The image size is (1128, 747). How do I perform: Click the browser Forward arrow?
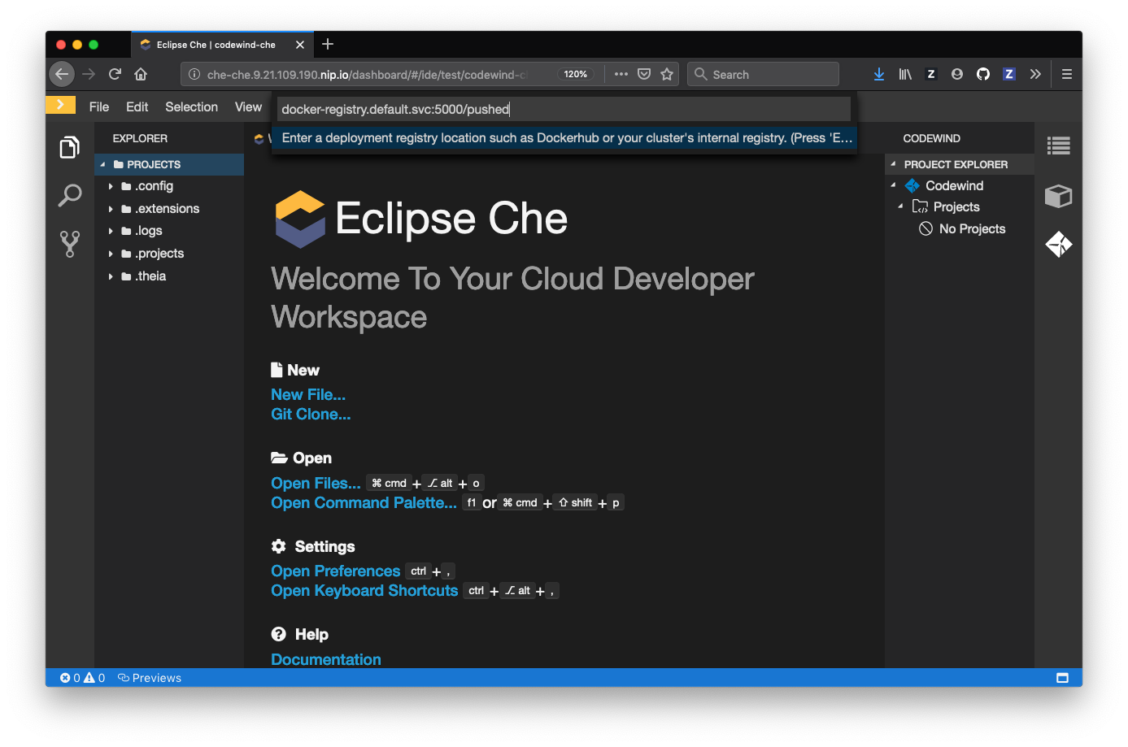89,74
